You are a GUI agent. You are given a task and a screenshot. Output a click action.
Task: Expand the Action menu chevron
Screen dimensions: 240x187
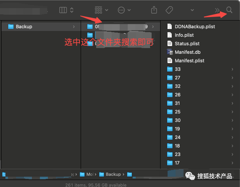click(x=129, y=10)
